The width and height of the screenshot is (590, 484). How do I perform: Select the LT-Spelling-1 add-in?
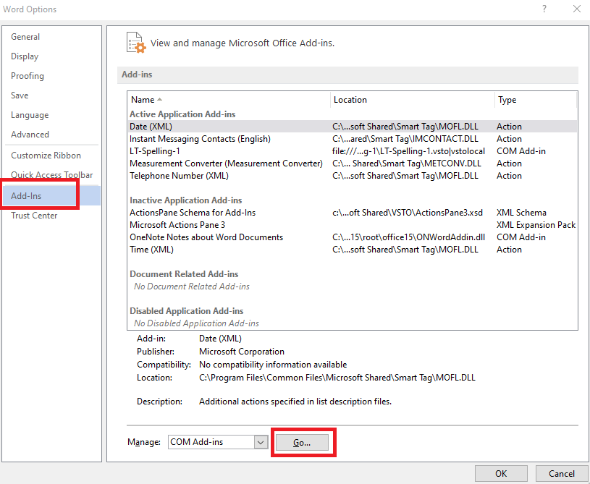353,151
